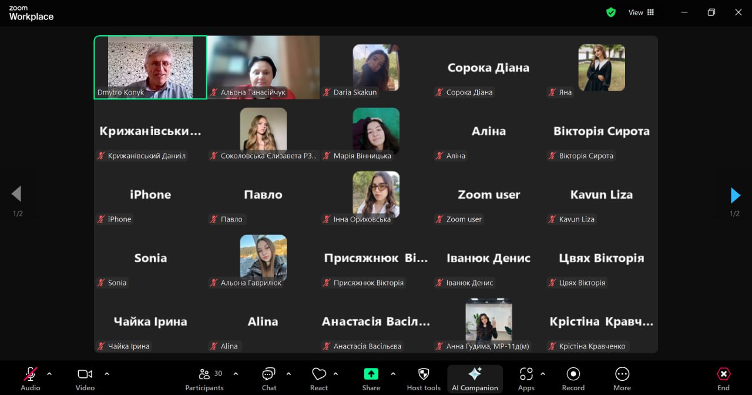Open the AI Companion
This screenshot has width=752, height=395.
475,379
